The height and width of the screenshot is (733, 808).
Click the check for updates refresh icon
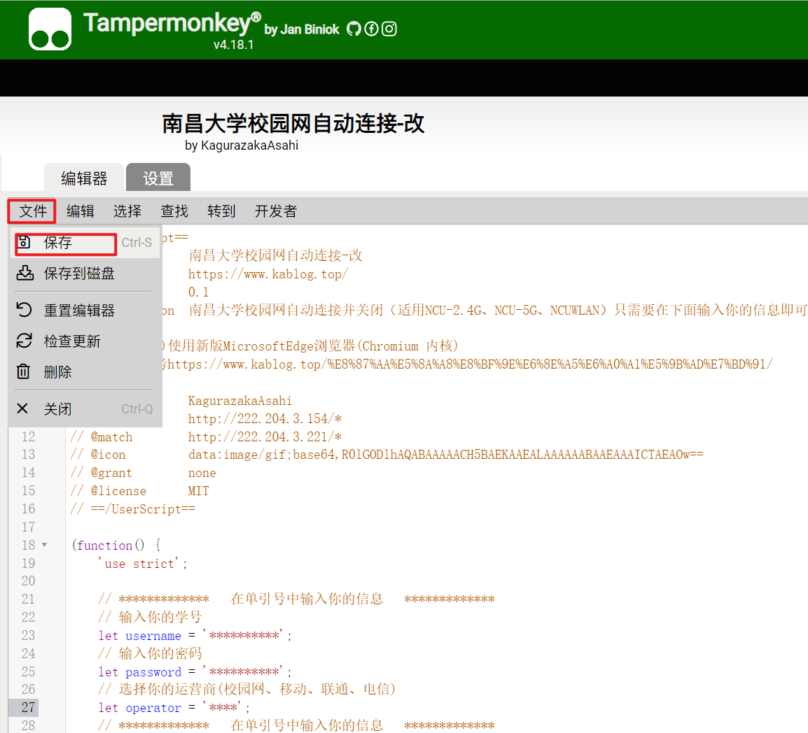[x=25, y=341]
